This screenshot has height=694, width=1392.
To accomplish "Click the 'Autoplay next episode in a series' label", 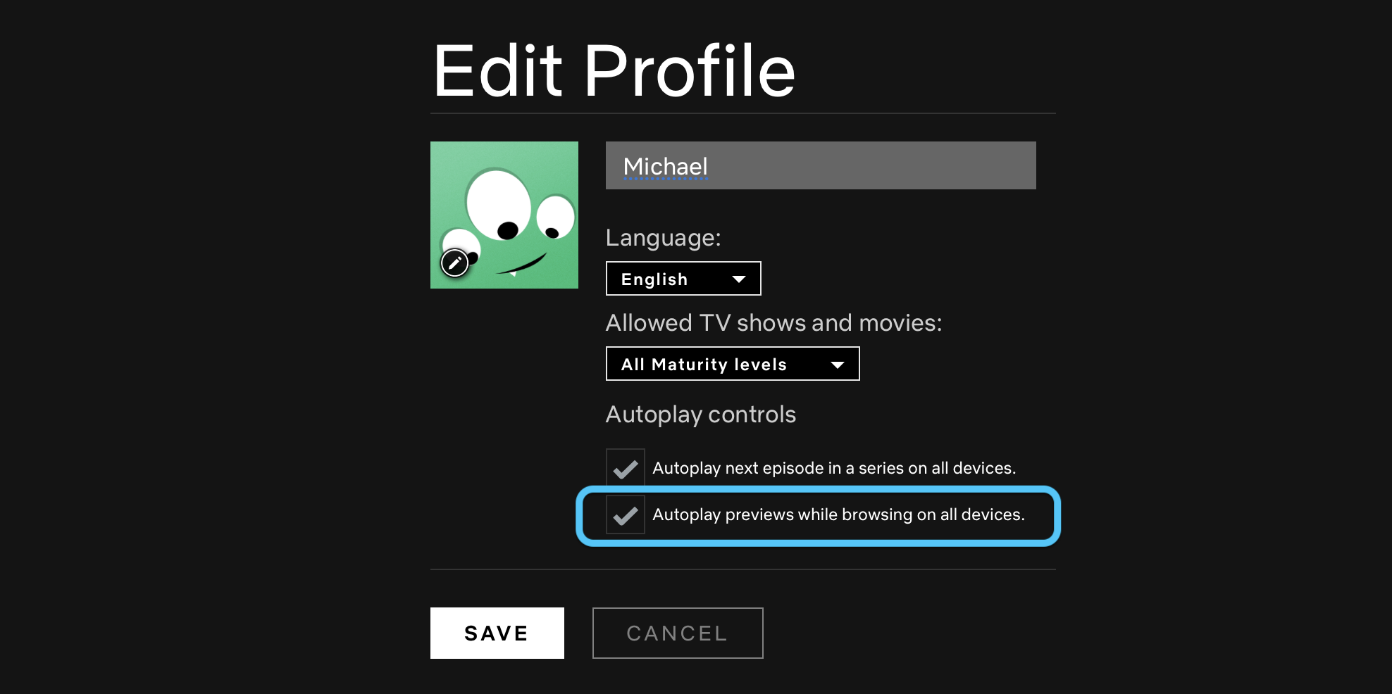I will coord(833,468).
